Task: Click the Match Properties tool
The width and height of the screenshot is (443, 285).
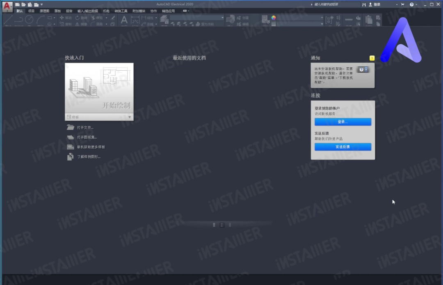Action: 265,20
